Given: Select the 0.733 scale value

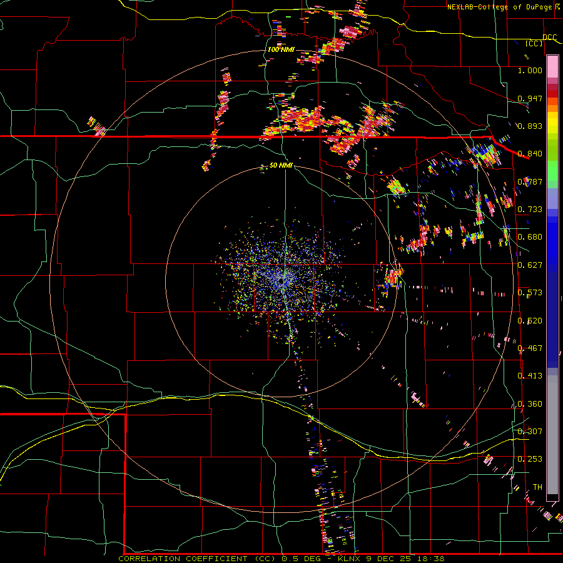Looking at the screenshot, I should (x=530, y=210).
